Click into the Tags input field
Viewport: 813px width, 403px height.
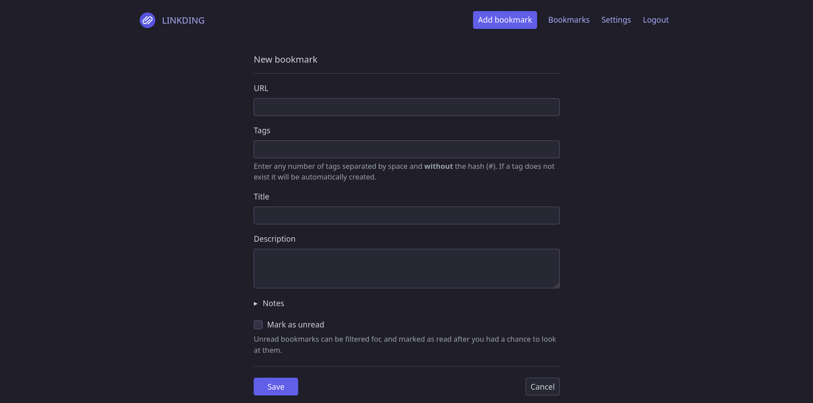(x=406, y=149)
